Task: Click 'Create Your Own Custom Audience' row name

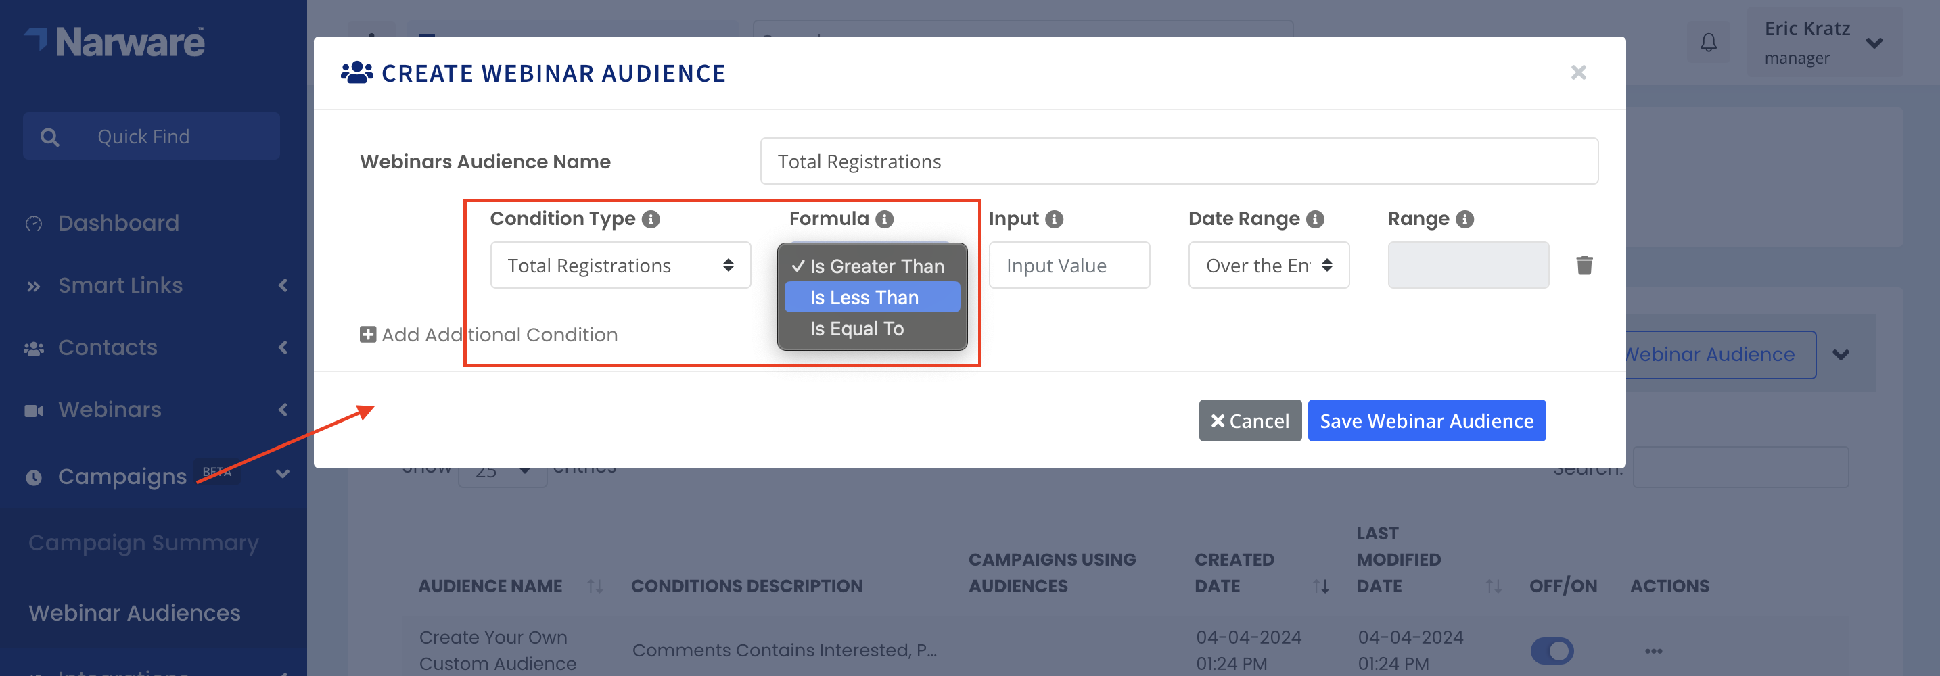Action: tap(497, 650)
